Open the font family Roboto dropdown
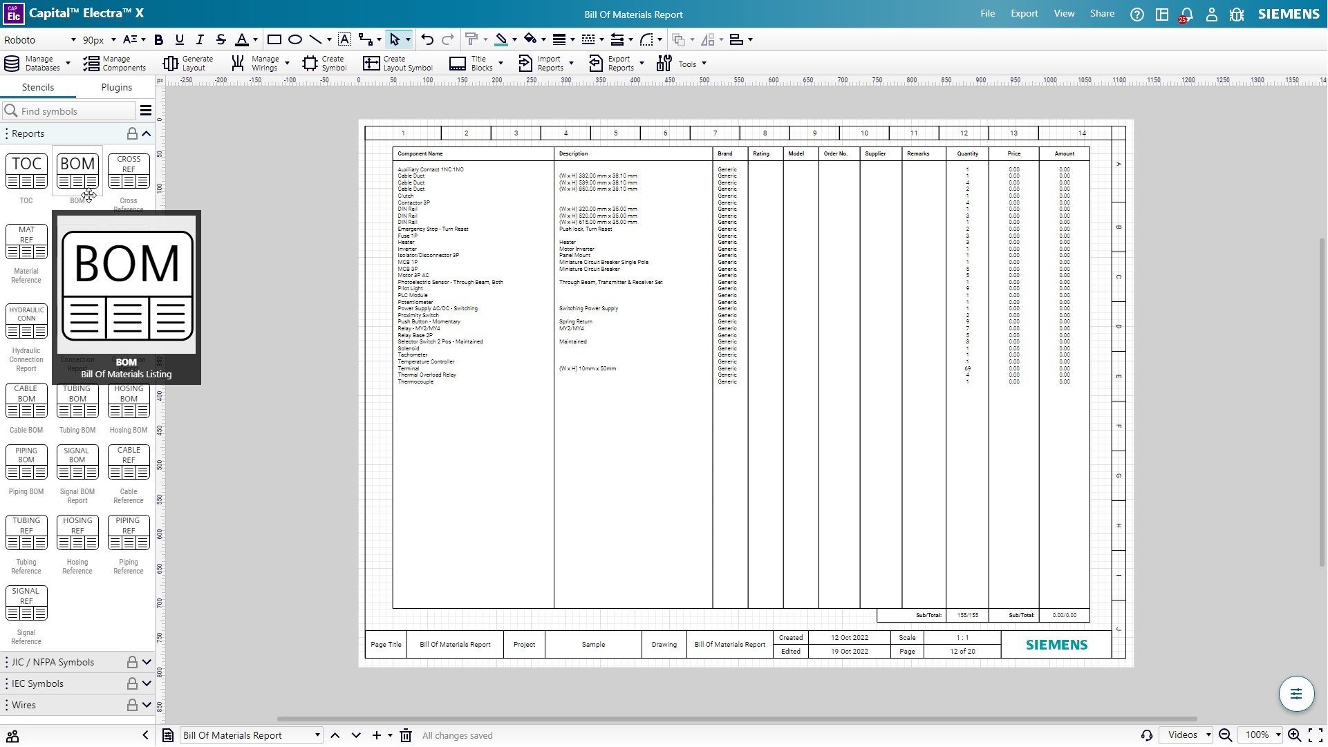Viewport: 1328px width, 747px height. 40,40
